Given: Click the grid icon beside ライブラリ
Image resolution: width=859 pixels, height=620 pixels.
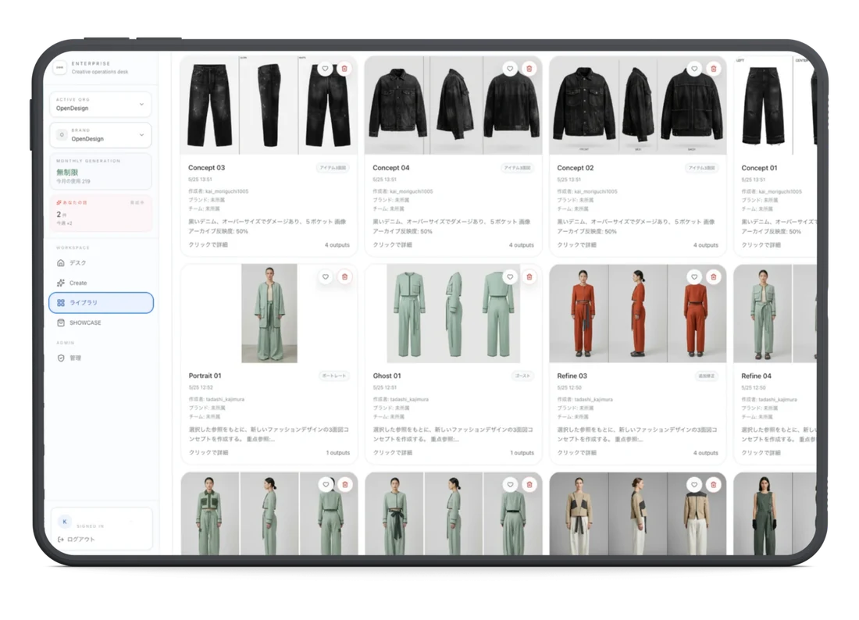Looking at the screenshot, I should click(61, 303).
